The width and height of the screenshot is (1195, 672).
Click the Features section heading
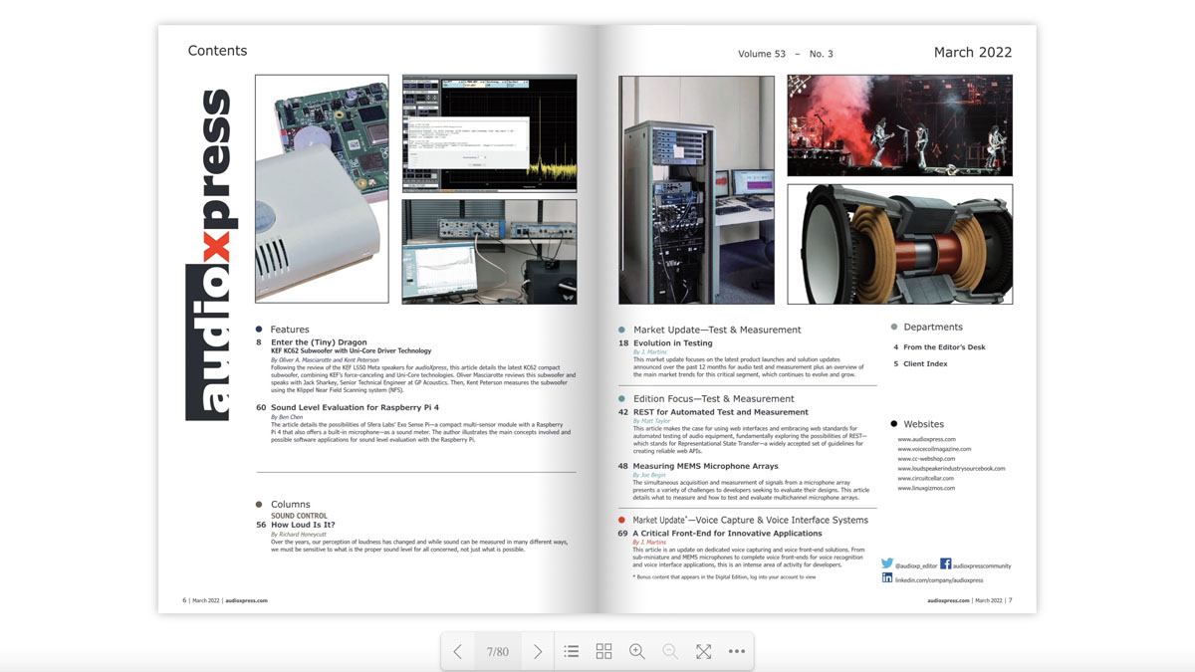[290, 330]
